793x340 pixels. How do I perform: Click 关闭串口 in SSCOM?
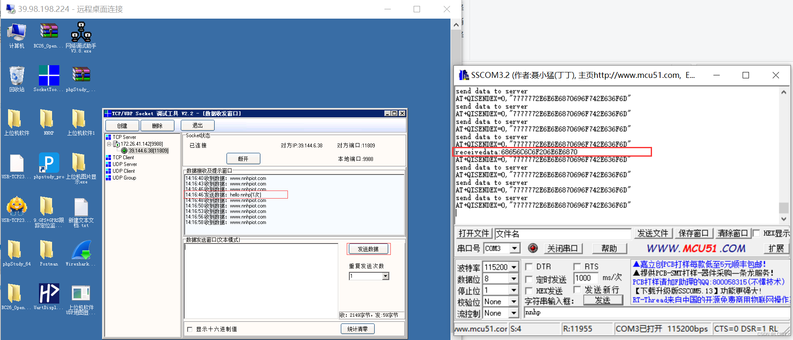pos(562,248)
